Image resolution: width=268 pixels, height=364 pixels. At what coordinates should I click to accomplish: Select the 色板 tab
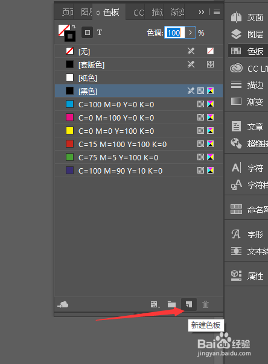pyautogui.click(x=111, y=12)
